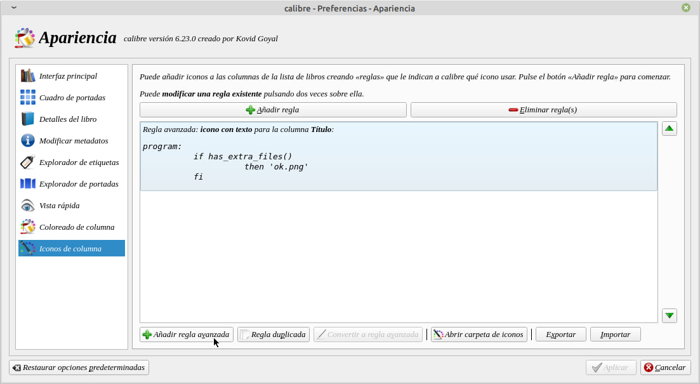This screenshot has height=384, width=700.
Task: Click the Explorador de portadas icon
Action: tap(28, 183)
